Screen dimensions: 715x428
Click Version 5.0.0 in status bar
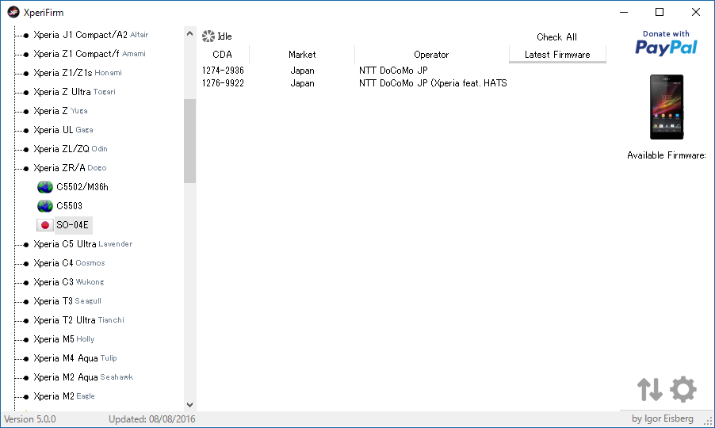pyautogui.click(x=30, y=419)
